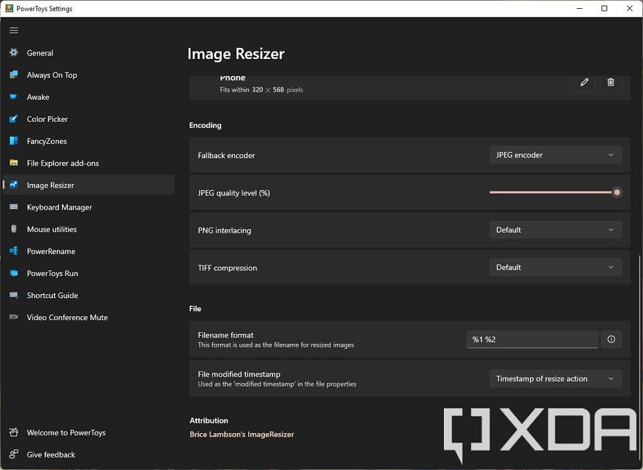Open the File modified timestamp dropdown
Image resolution: width=643 pixels, height=470 pixels.
tap(555, 378)
